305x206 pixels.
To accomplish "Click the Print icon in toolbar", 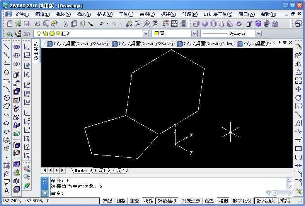I will pyautogui.click(x=37, y=24).
